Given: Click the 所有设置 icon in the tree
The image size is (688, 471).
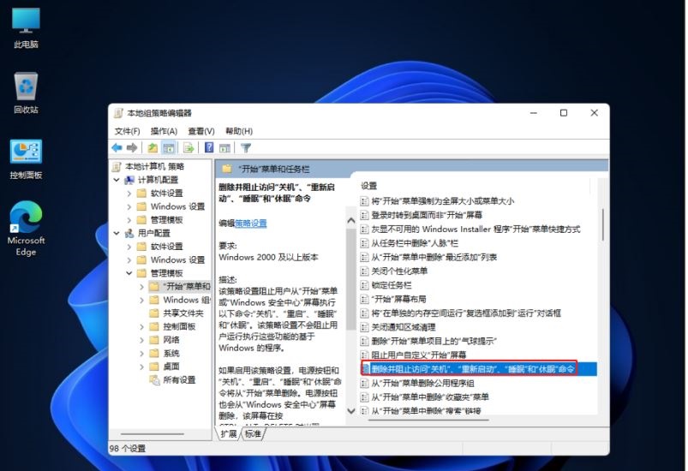Looking at the screenshot, I should pos(154,379).
